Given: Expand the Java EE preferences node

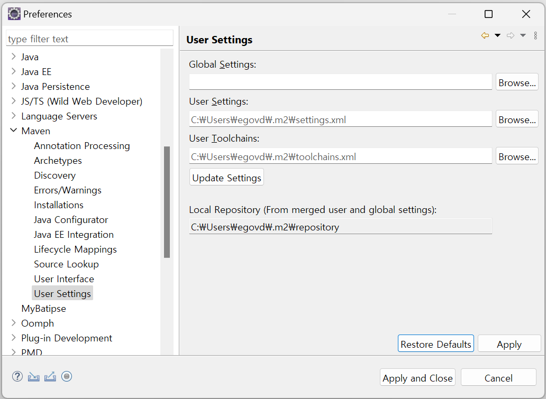Looking at the screenshot, I should (x=13, y=71).
